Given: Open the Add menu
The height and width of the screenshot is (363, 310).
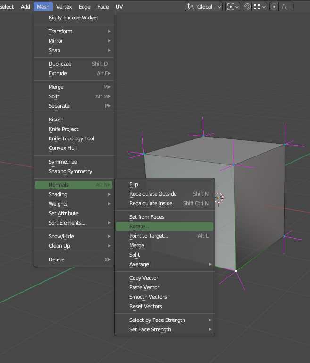Looking at the screenshot, I should (25, 7).
